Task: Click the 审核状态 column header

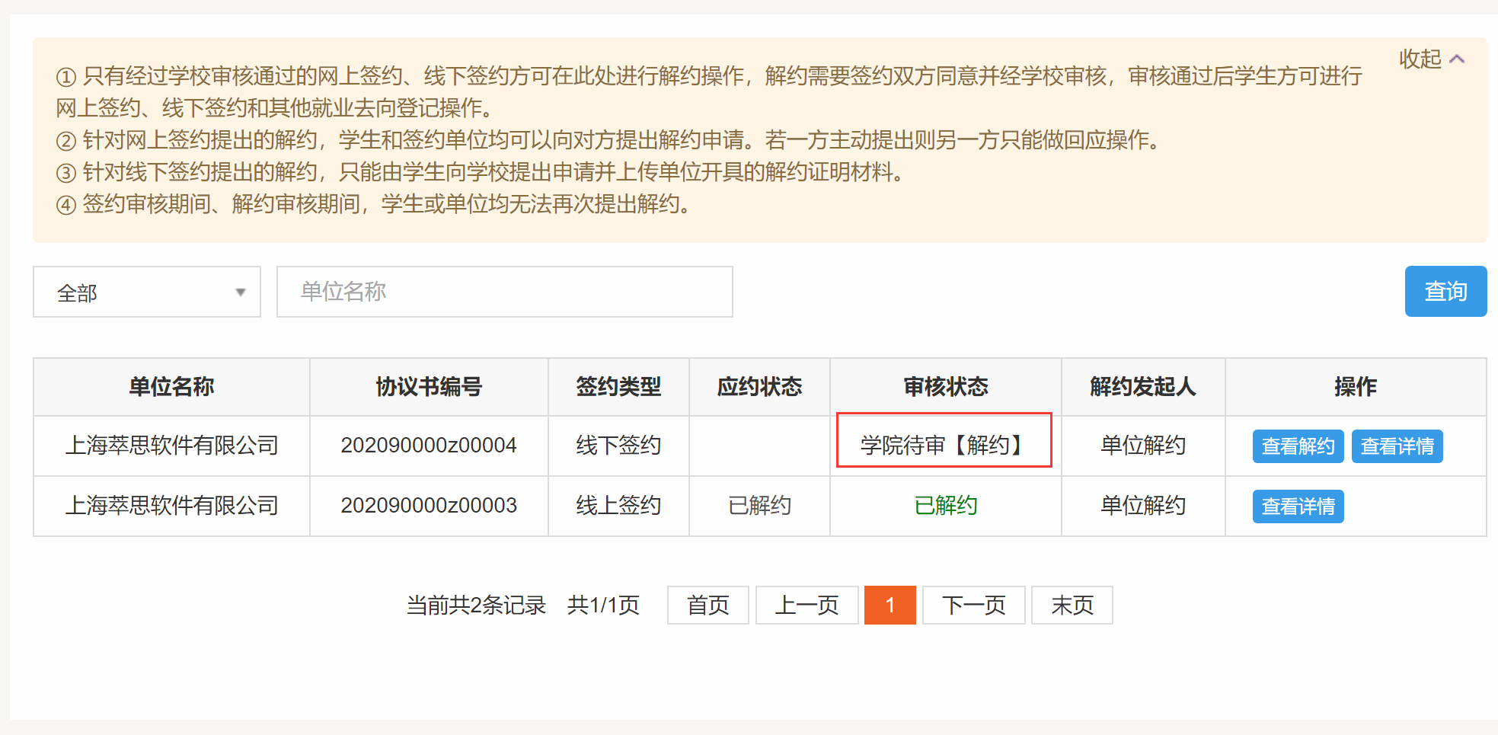Action: pos(945,387)
